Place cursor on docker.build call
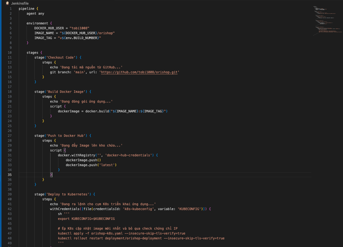Screen dimensions: 343x247 point(97,111)
